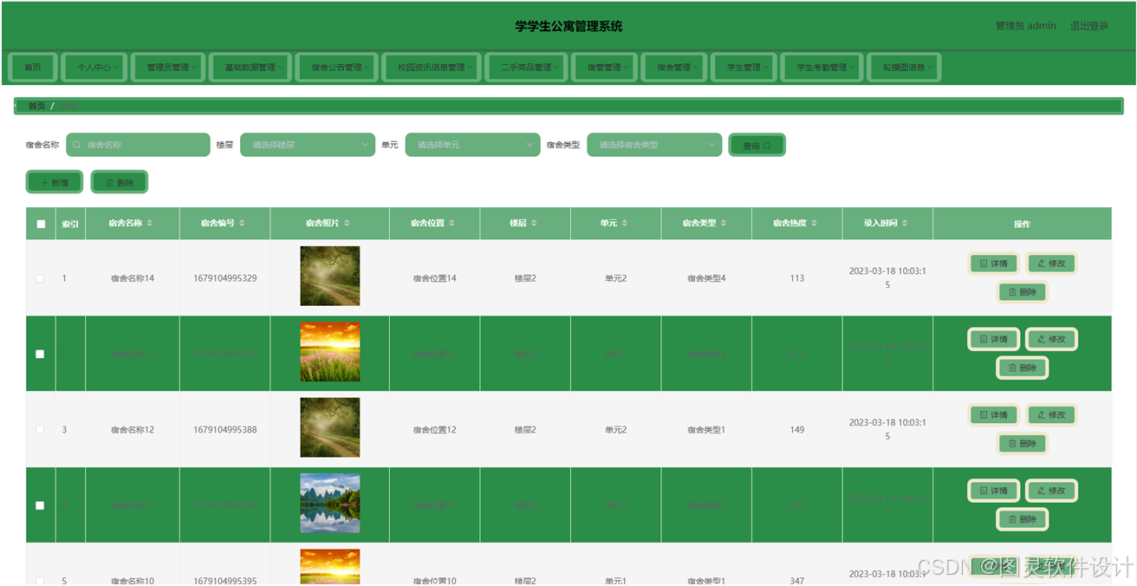Open the 宿管管理 nav menu

[x=605, y=67]
